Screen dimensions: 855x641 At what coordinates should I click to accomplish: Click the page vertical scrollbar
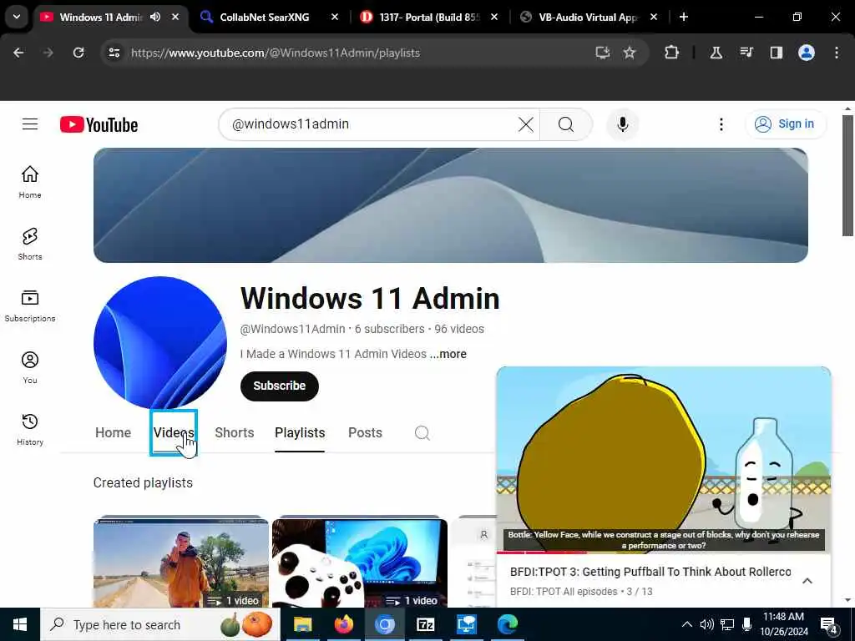(x=847, y=175)
